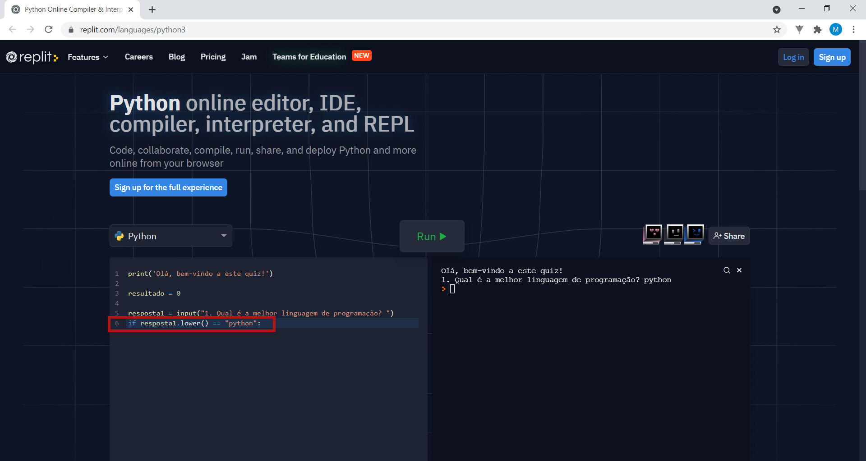Click the quiz question output line in console
This screenshot has height=461, width=866.
[x=556, y=280]
